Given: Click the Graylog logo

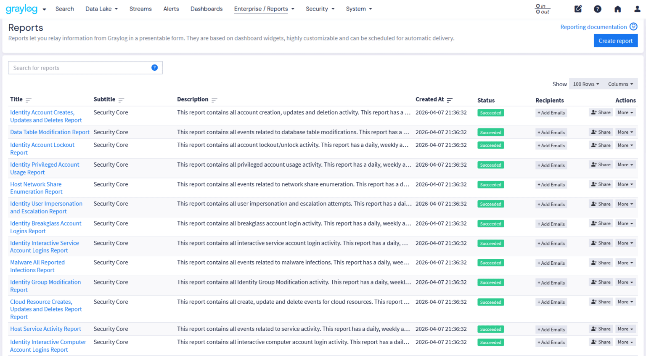Looking at the screenshot, I should coord(21,9).
